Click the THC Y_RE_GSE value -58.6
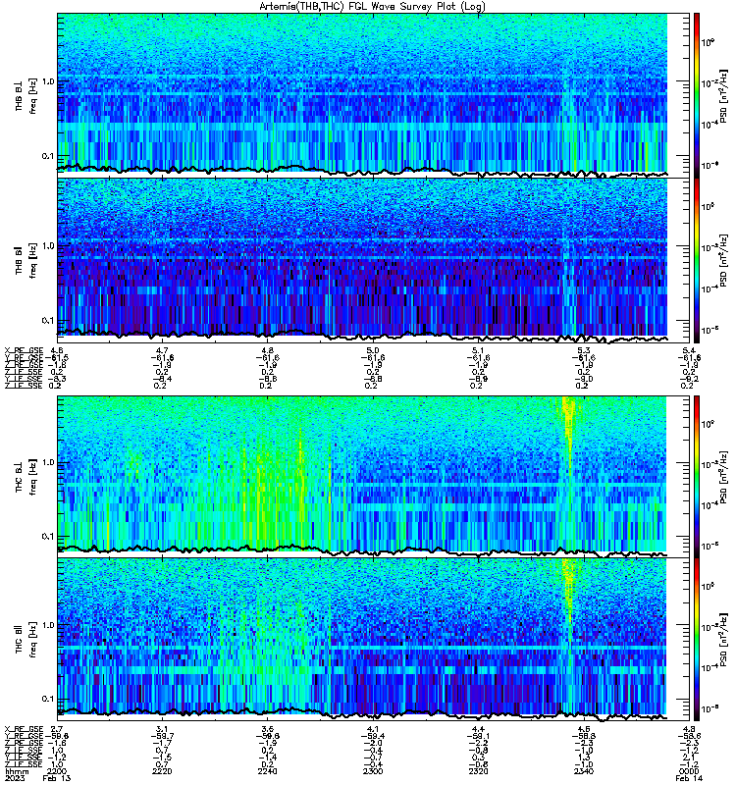736x785 pixels. coord(689,736)
